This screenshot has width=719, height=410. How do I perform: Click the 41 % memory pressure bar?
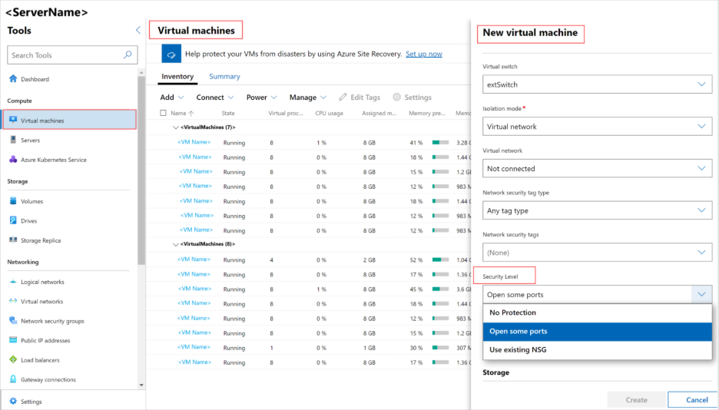(441, 143)
